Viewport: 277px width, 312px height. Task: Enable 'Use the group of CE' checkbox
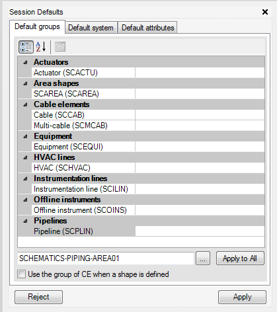21,274
